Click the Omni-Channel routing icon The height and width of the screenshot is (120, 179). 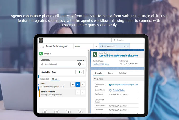pyautogui.click(x=42, y=64)
